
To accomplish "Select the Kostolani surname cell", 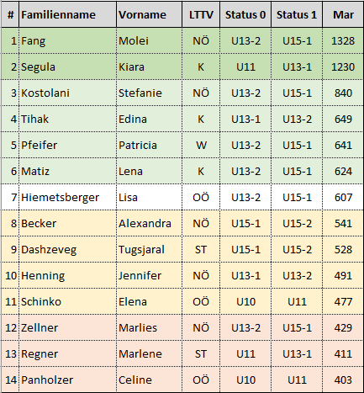I will (67, 93).
